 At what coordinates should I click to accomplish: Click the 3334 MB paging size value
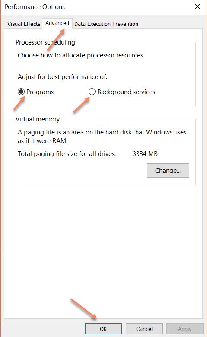tap(145, 154)
